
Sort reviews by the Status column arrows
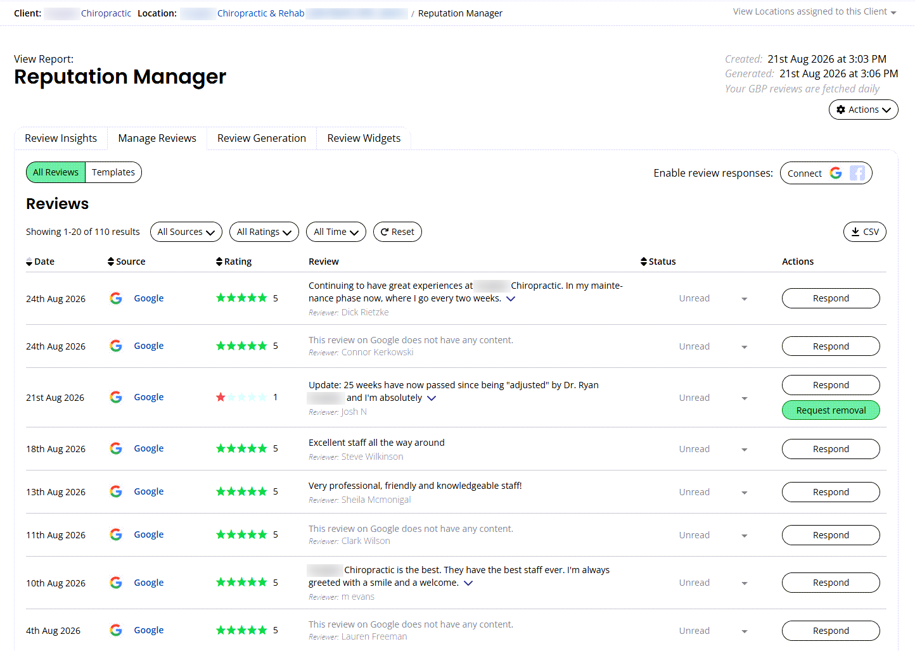tap(644, 262)
